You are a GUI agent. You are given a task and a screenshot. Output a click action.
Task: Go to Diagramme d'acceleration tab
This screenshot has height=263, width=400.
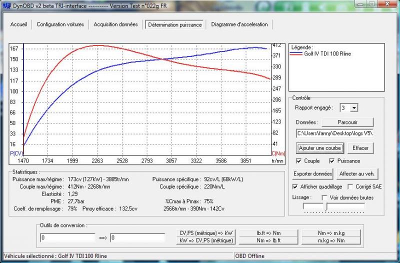pyautogui.click(x=239, y=24)
